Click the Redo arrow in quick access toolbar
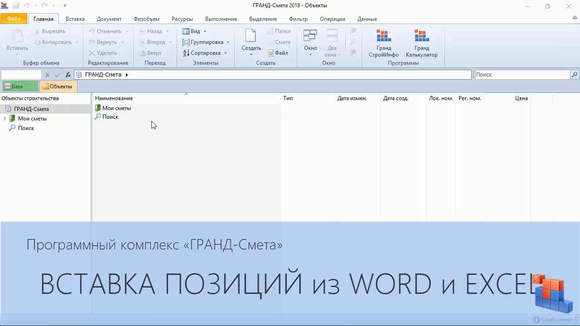The height and width of the screenshot is (326, 580). [x=44, y=5]
